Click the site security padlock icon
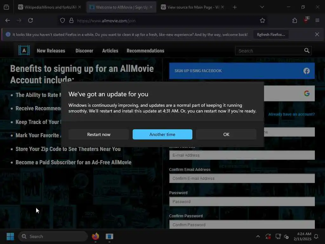This screenshot has width=325, height=244. pos(71,21)
